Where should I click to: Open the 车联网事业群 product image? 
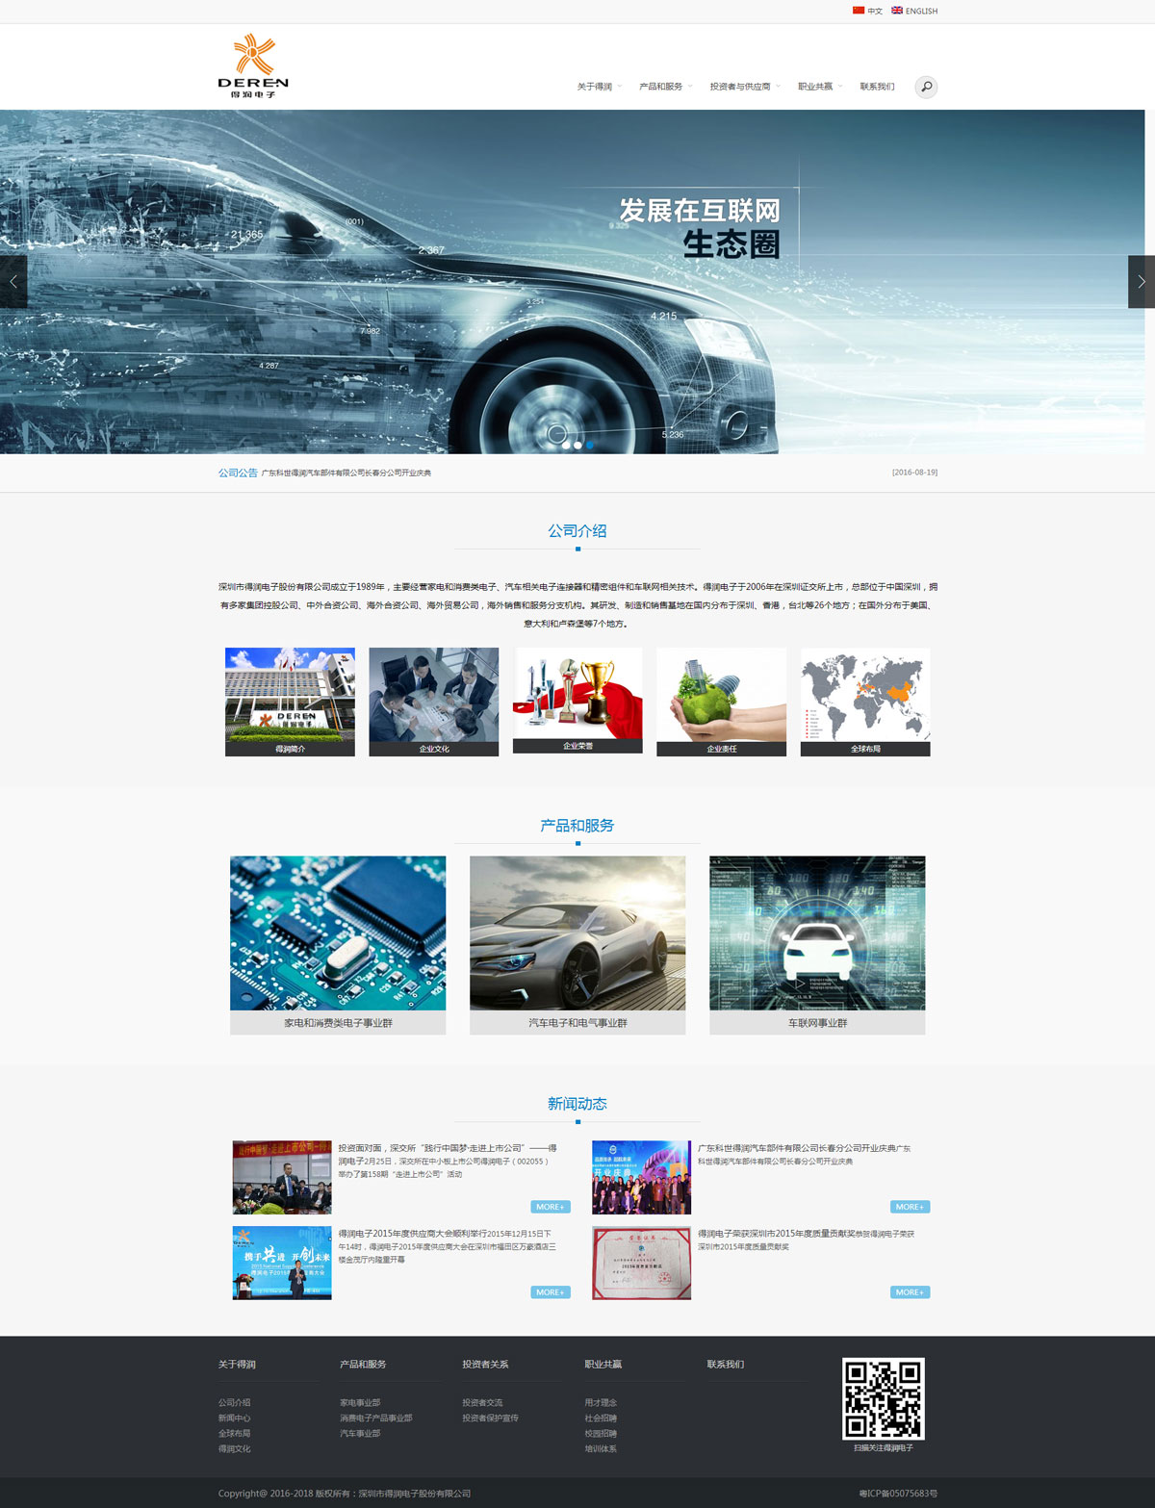coord(817,933)
